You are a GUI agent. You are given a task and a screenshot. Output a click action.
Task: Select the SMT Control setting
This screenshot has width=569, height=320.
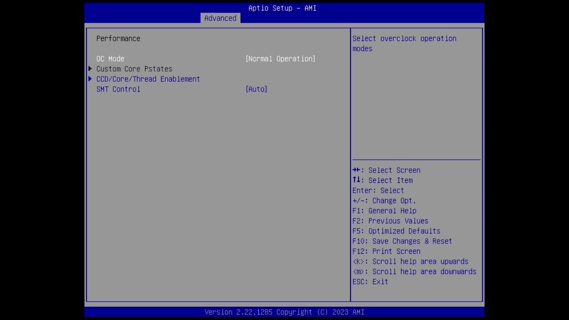[x=118, y=89]
